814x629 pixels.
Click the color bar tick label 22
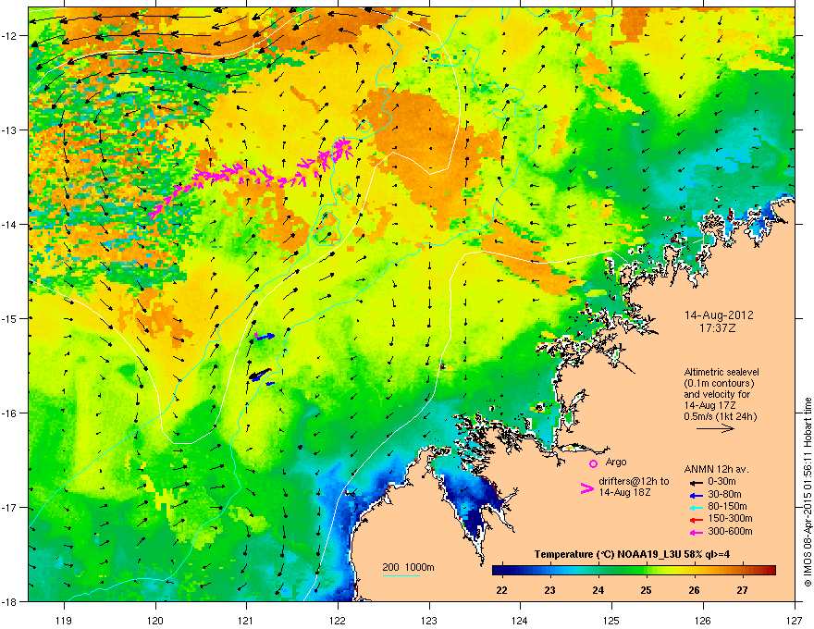point(501,590)
